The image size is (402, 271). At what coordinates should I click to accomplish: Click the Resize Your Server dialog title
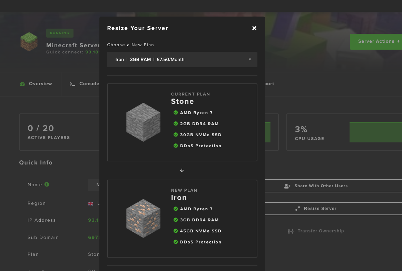tap(138, 28)
